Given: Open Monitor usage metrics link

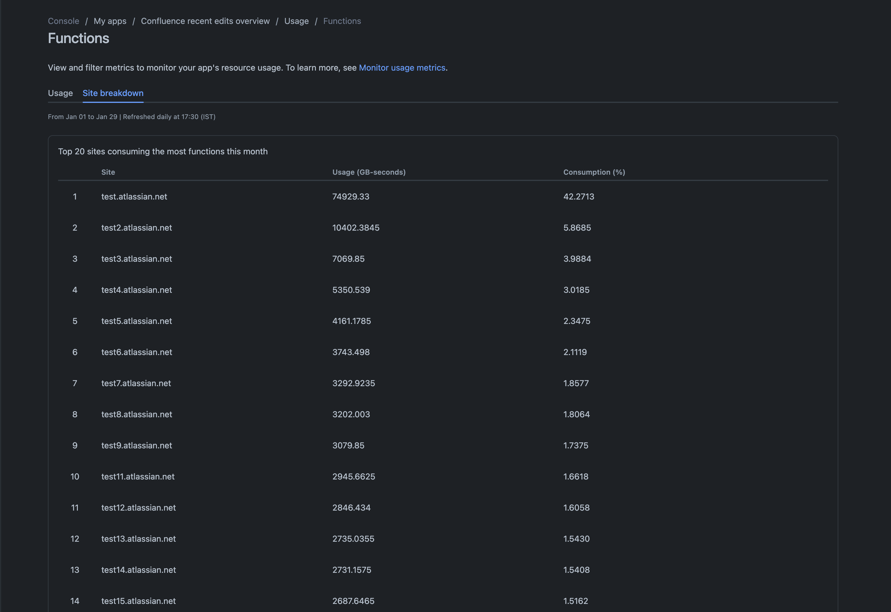Looking at the screenshot, I should [x=402, y=68].
